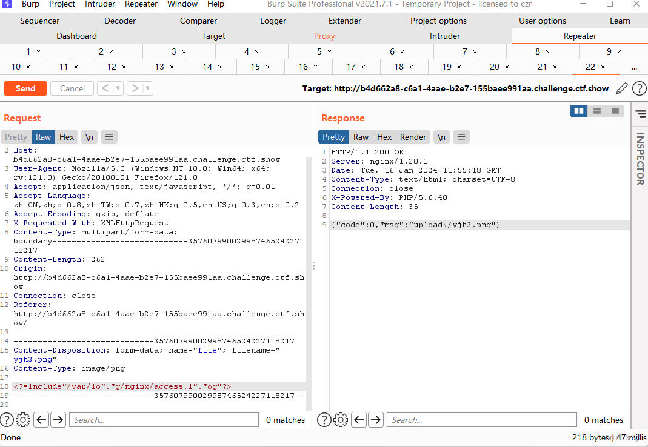The height and width of the screenshot is (447, 648).
Task: Open request search help icon
Action: [7, 420]
